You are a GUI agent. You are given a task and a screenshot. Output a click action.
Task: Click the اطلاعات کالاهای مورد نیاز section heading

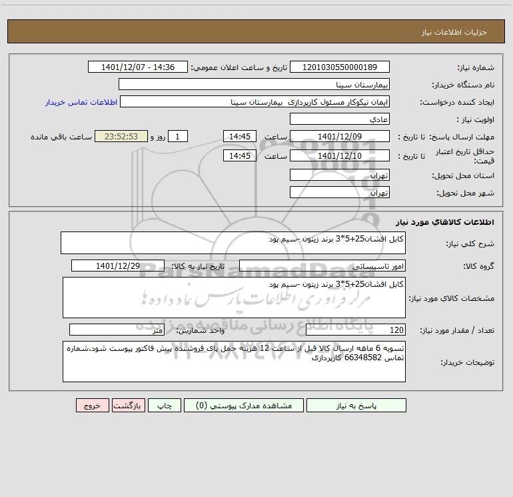[x=445, y=222]
